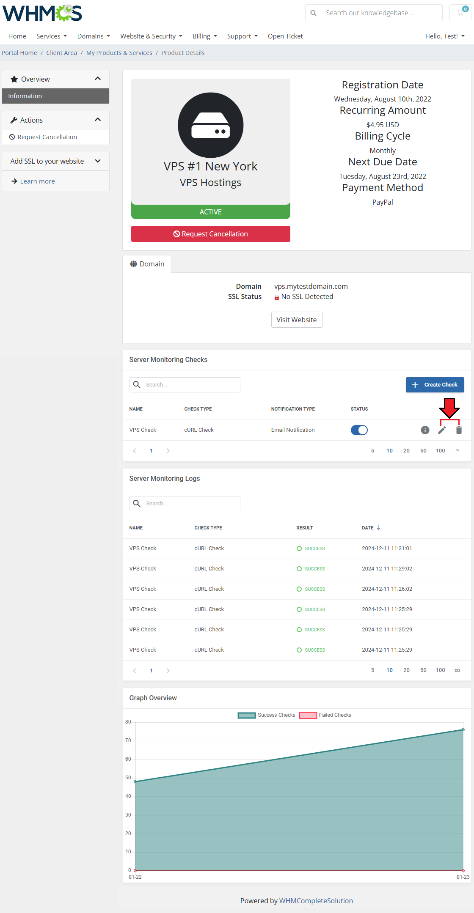Show 100 rows in Monitoring Checks

tap(441, 451)
